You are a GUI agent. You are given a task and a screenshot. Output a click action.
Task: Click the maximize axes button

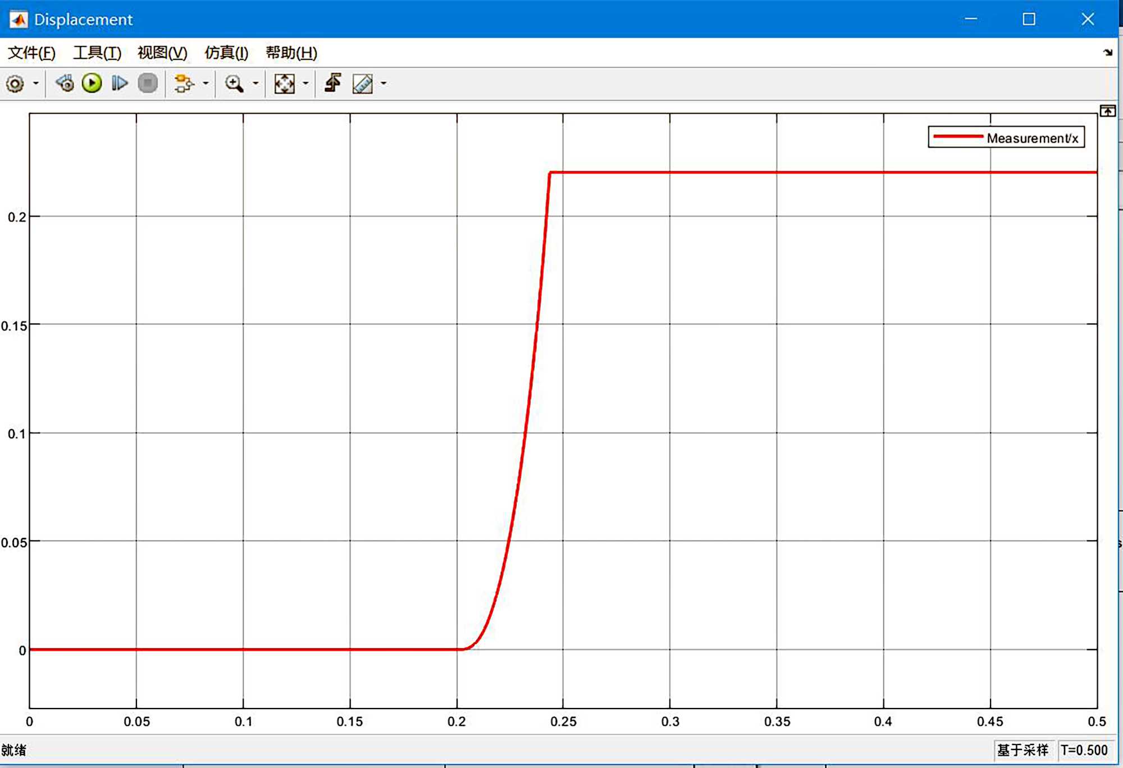[x=1107, y=111]
